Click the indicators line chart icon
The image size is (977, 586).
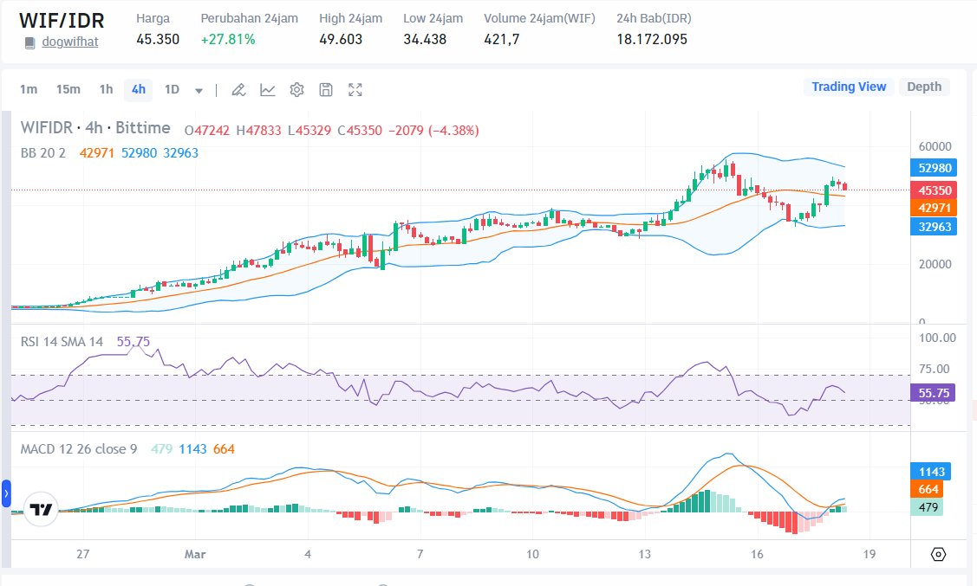(268, 90)
